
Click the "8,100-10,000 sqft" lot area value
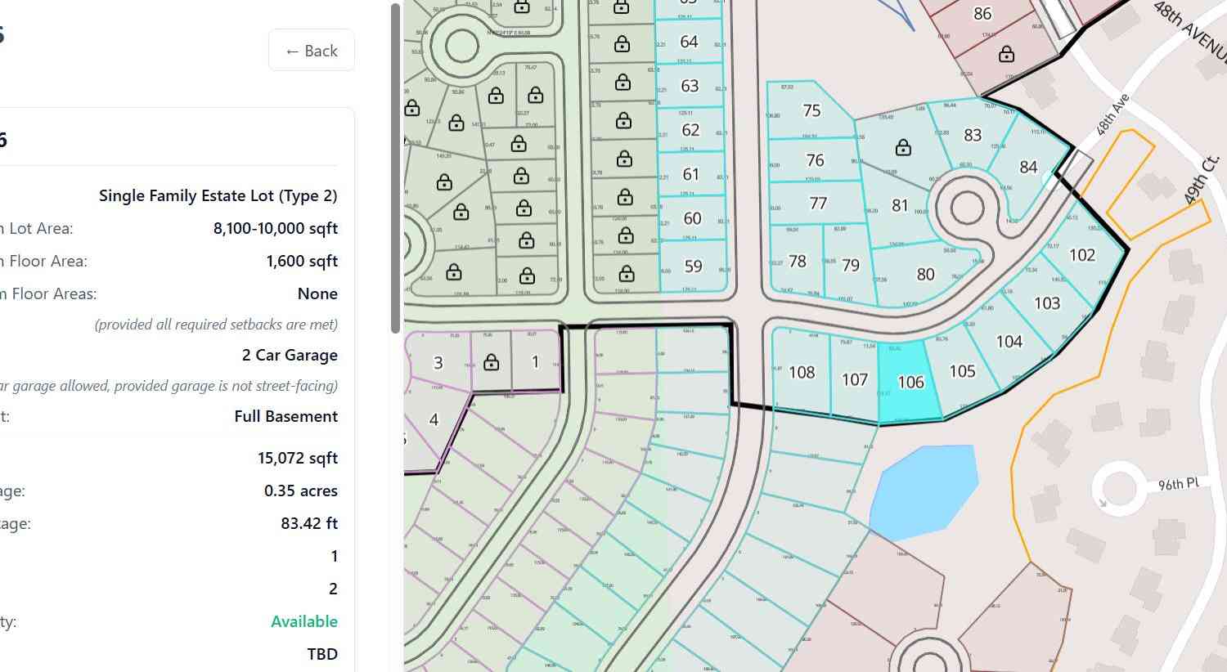(276, 228)
